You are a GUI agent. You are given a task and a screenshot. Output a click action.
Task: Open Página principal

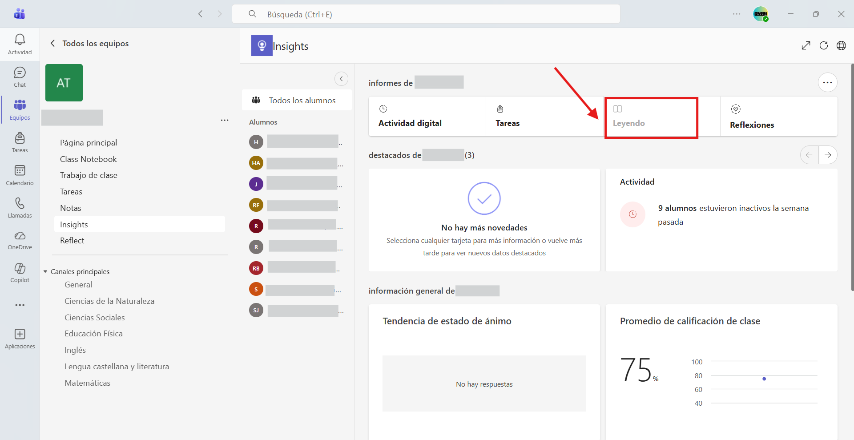click(89, 142)
